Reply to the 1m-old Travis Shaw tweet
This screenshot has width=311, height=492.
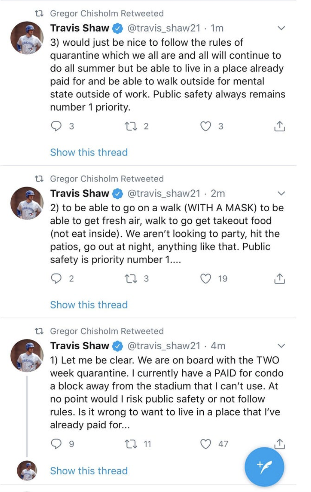coord(56,126)
